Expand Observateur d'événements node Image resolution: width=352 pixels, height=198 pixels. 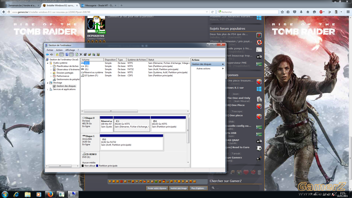pos(51,70)
